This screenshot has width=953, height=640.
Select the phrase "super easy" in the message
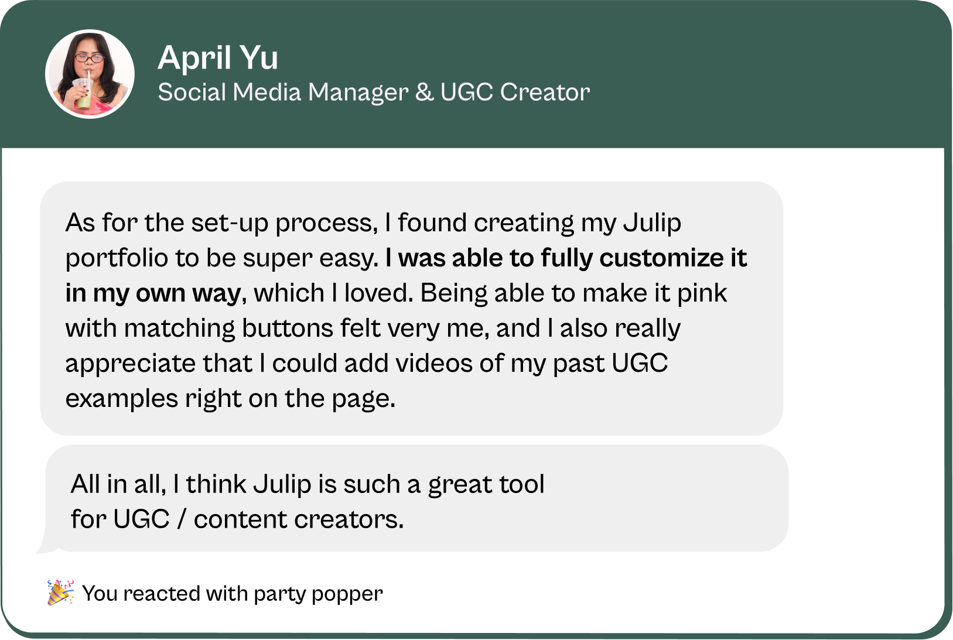(x=308, y=258)
